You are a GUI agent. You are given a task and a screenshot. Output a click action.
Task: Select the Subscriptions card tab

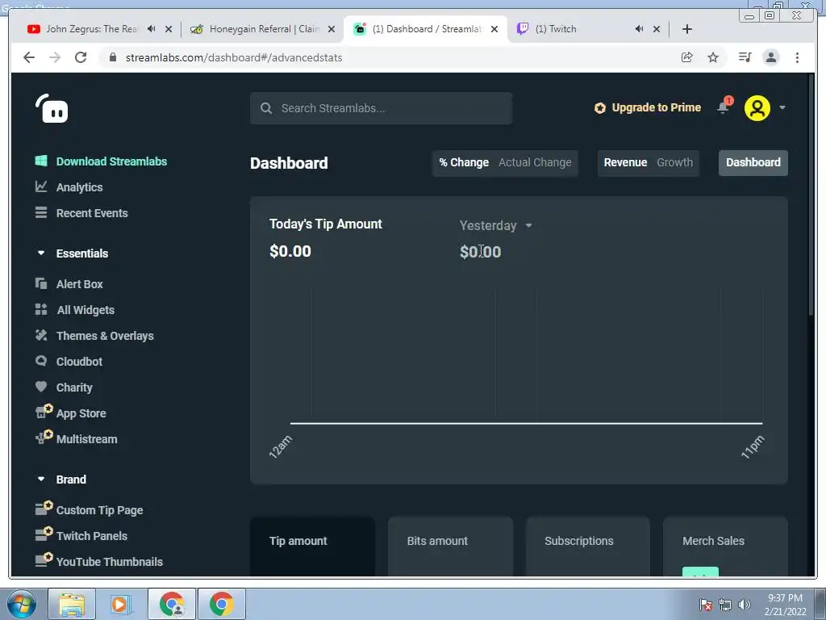588,547
